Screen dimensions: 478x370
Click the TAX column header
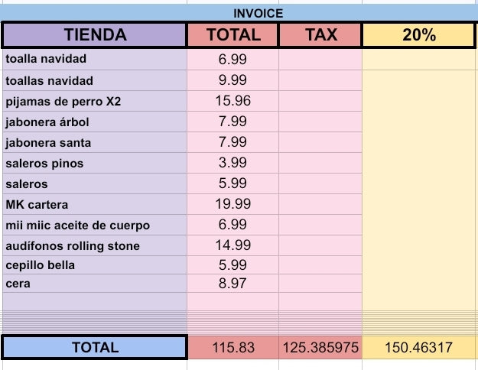320,34
